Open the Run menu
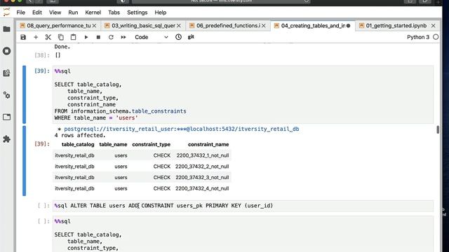This screenshot has width=449, height=252. [x=73, y=13]
